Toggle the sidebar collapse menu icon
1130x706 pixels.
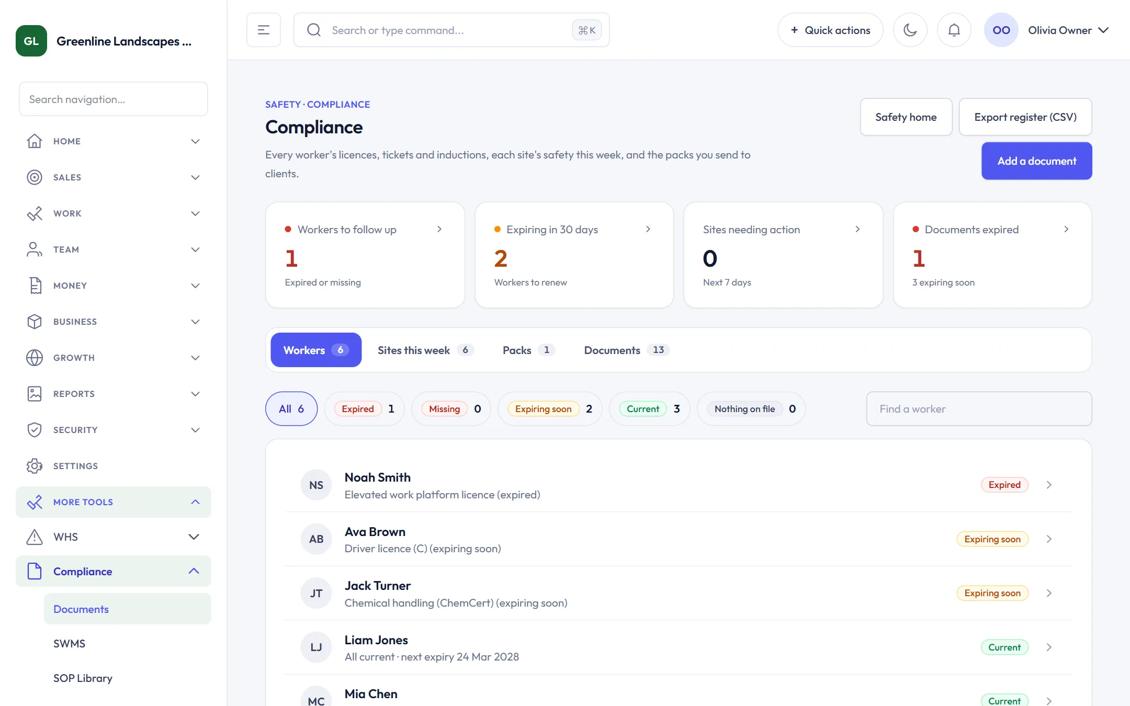pyautogui.click(x=264, y=30)
